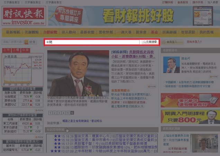Click the 訂購快報 top link

168,2
